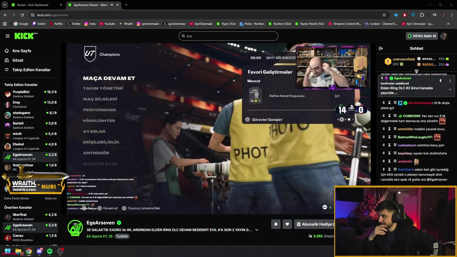Open Discord from the taskbar

(x=39, y=251)
